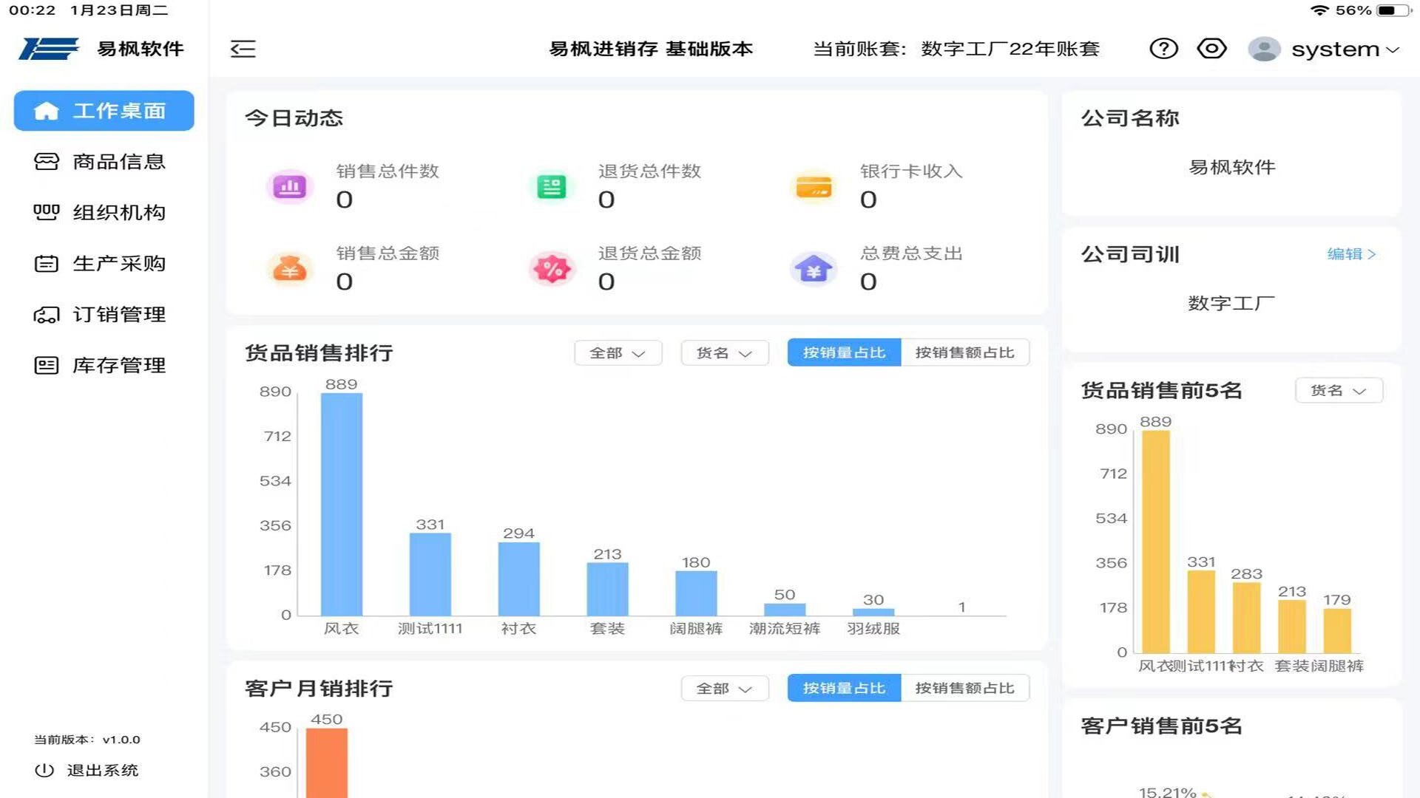The image size is (1420, 798).
Task: Click the blue 风衣 bar in sales chart
Action: pyautogui.click(x=341, y=504)
